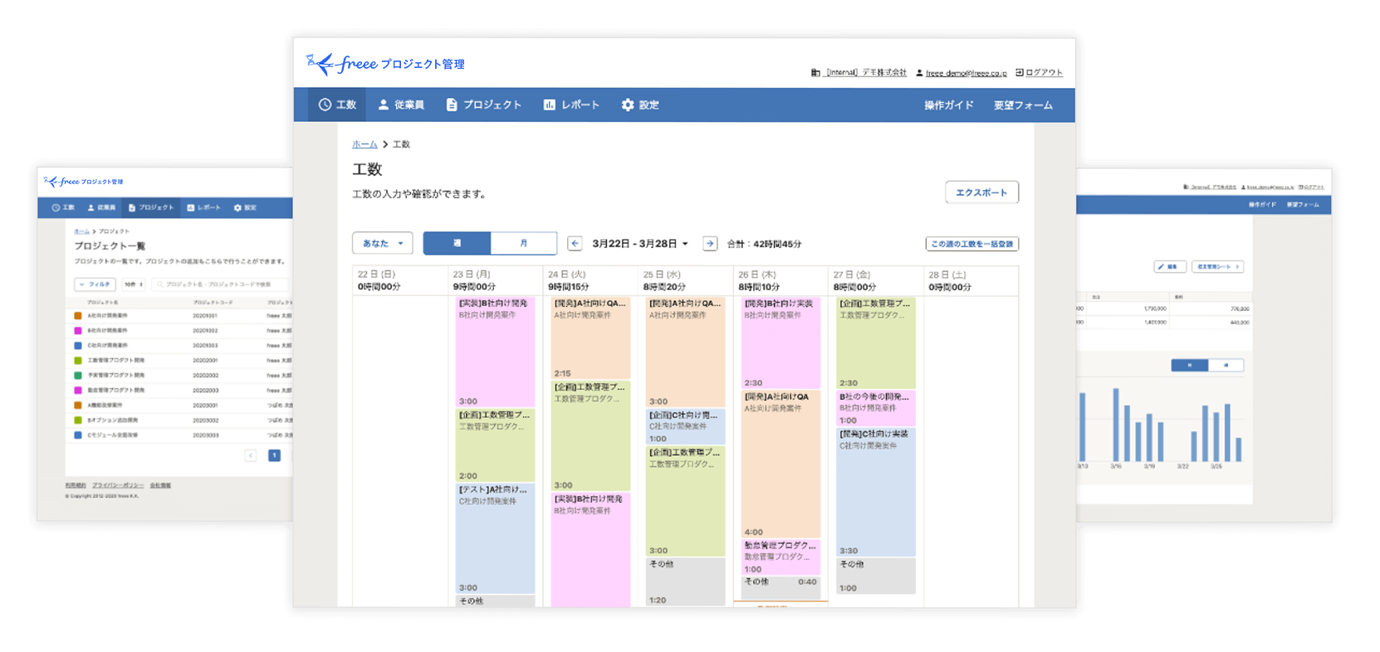Viewport: 1380px width, 652px height.
Task: Open the あなた user dropdown
Action: pos(383,243)
